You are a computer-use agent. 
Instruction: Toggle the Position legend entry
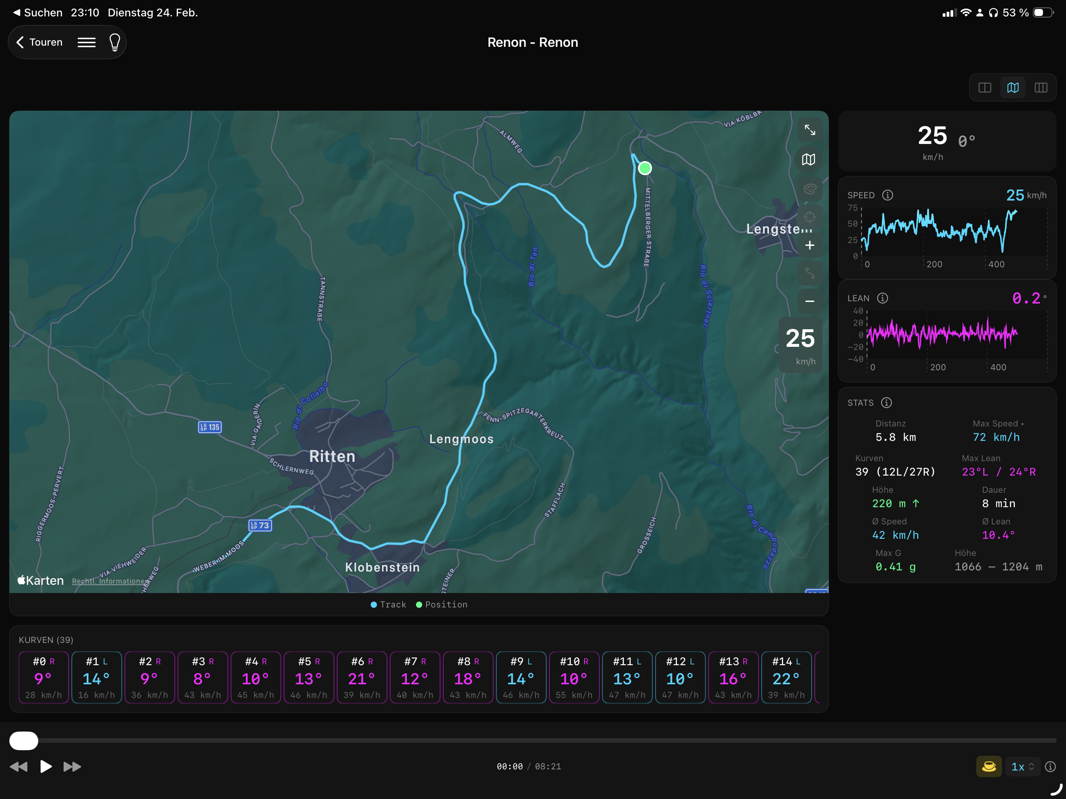(x=441, y=605)
